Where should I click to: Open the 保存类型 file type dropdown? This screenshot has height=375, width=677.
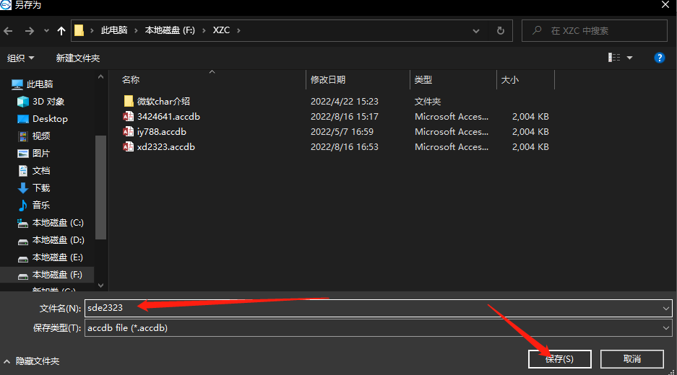[665, 328]
